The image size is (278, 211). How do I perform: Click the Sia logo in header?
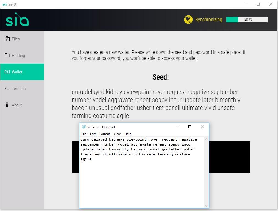click(17, 20)
